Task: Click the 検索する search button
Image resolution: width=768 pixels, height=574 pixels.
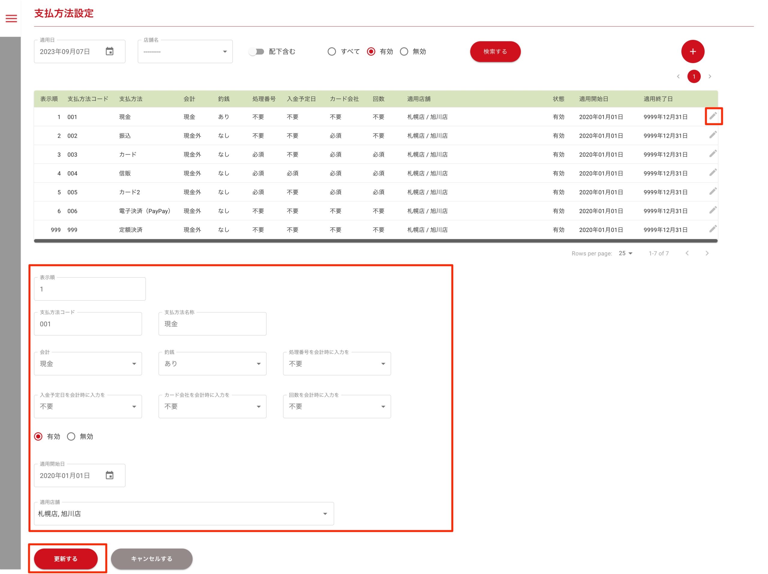Action: [495, 52]
